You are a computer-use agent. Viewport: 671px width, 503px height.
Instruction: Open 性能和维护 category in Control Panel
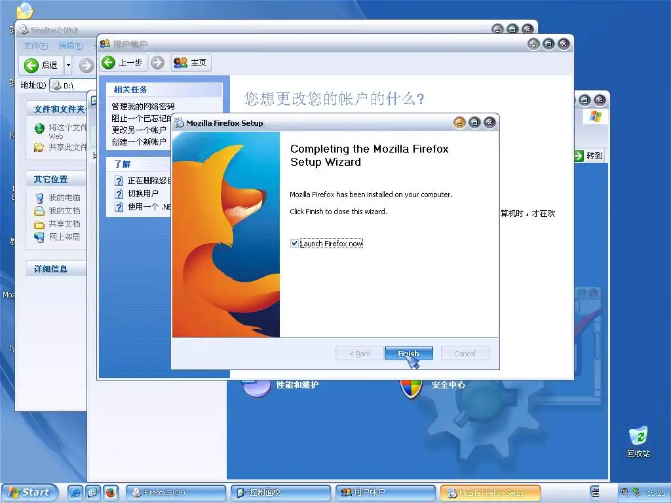click(297, 385)
